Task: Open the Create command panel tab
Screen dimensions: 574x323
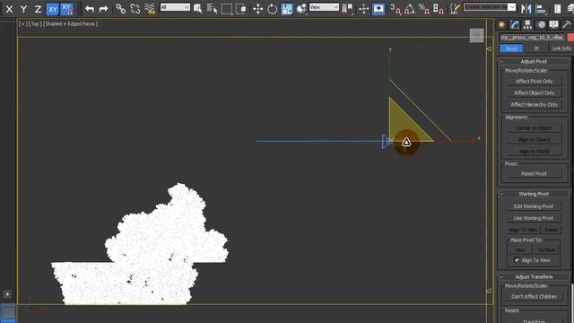Action: [x=502, y=25]
